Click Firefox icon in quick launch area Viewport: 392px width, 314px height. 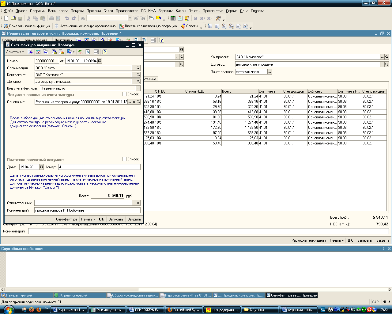[x=39, y=310]
